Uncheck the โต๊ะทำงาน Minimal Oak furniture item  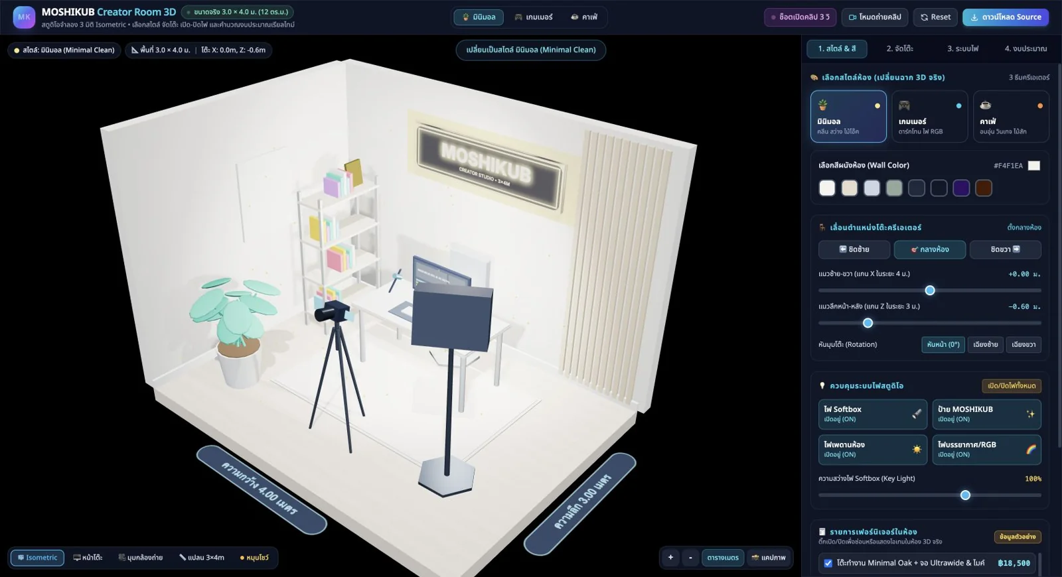pos(828,563)
